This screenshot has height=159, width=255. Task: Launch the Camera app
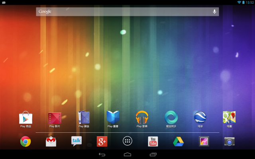click(x=229, y=142)
